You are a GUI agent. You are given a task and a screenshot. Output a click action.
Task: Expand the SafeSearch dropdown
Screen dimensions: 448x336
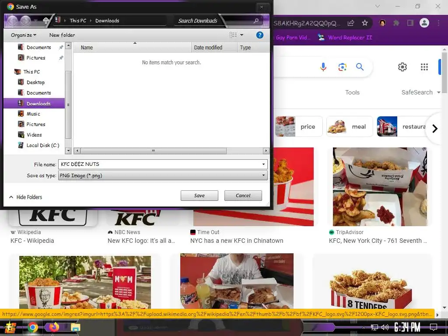420,92
